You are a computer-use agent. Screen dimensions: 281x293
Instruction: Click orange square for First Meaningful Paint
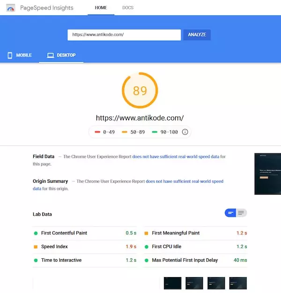click(x=147, y=233)
